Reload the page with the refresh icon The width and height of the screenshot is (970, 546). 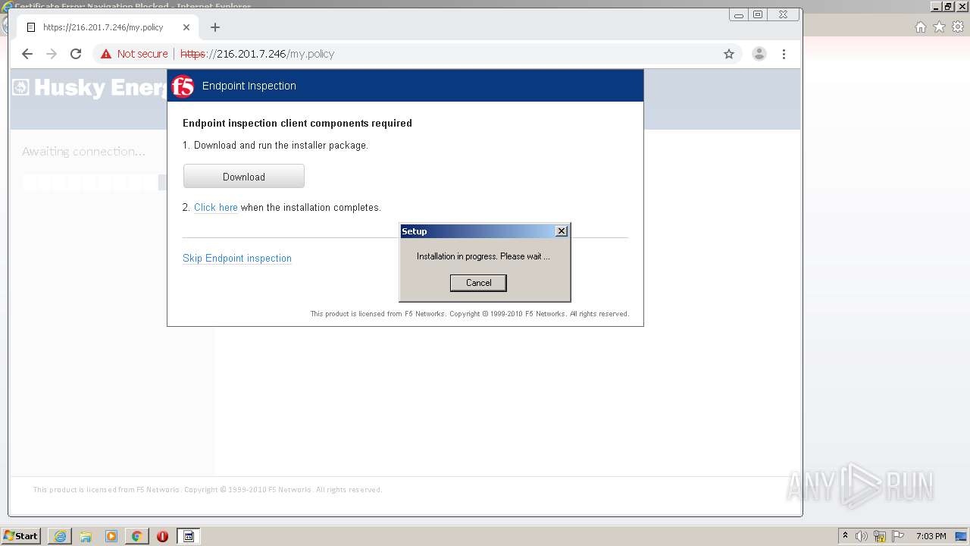[x=76, y=54]
